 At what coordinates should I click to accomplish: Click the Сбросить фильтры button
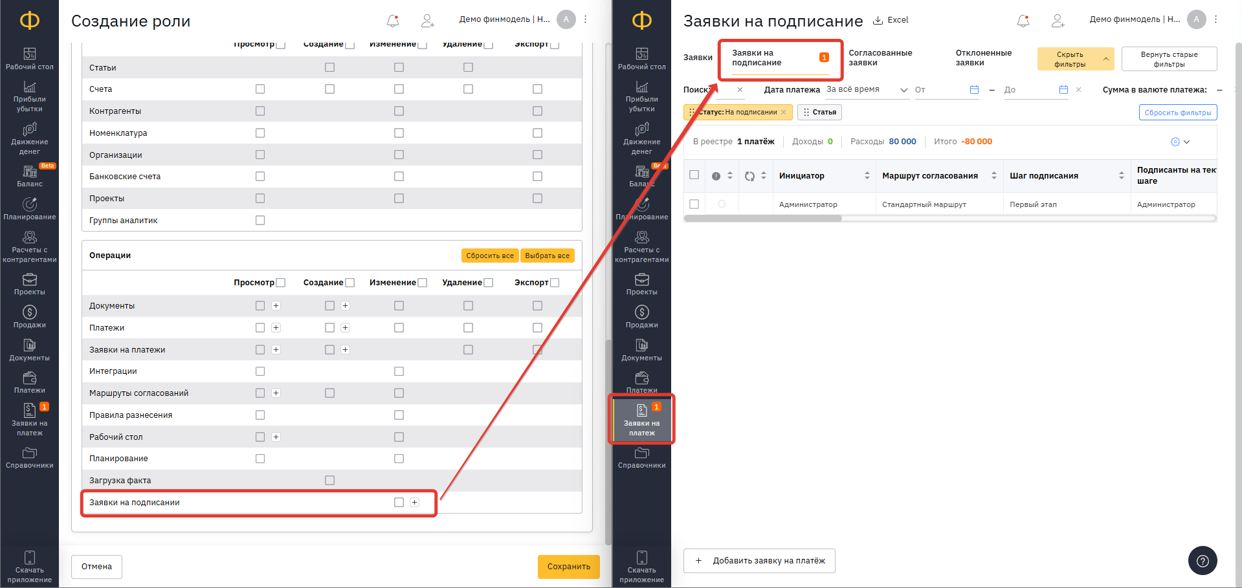click(1178, 113)
